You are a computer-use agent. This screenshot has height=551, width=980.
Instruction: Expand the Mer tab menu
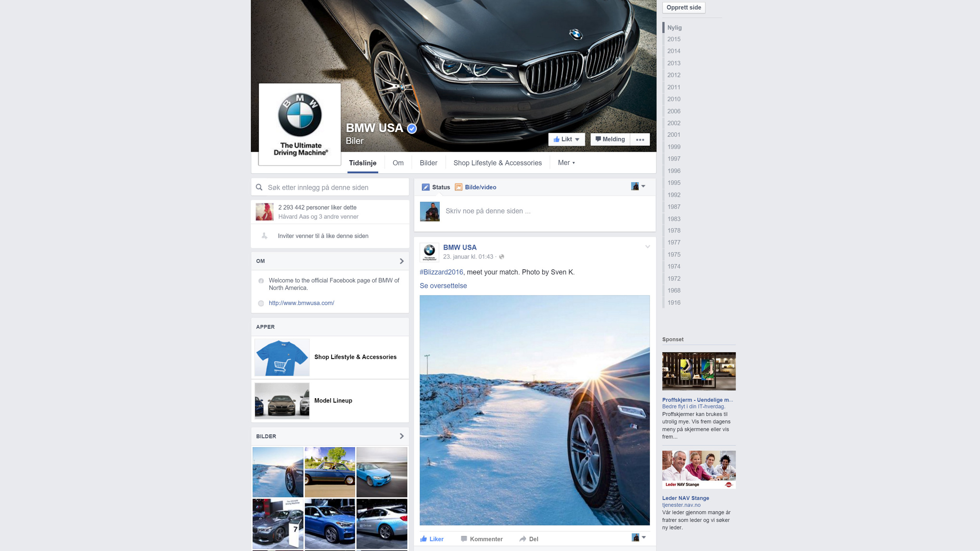point(566,163)
